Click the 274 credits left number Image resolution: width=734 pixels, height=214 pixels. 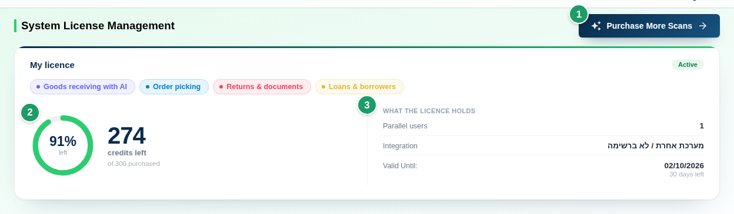(x=126, y=135)
